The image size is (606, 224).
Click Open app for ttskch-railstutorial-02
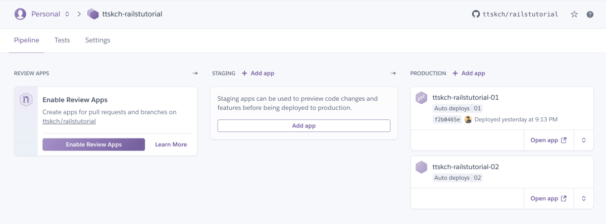(548, 198)
